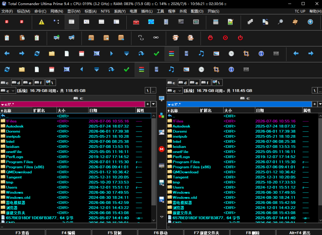This screenshot has height=235, width=322.
Task: Open the 命令(C) menu
Action: click(40, 11)
